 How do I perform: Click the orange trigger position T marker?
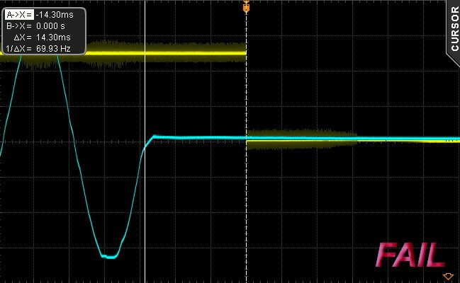[246, 7]
